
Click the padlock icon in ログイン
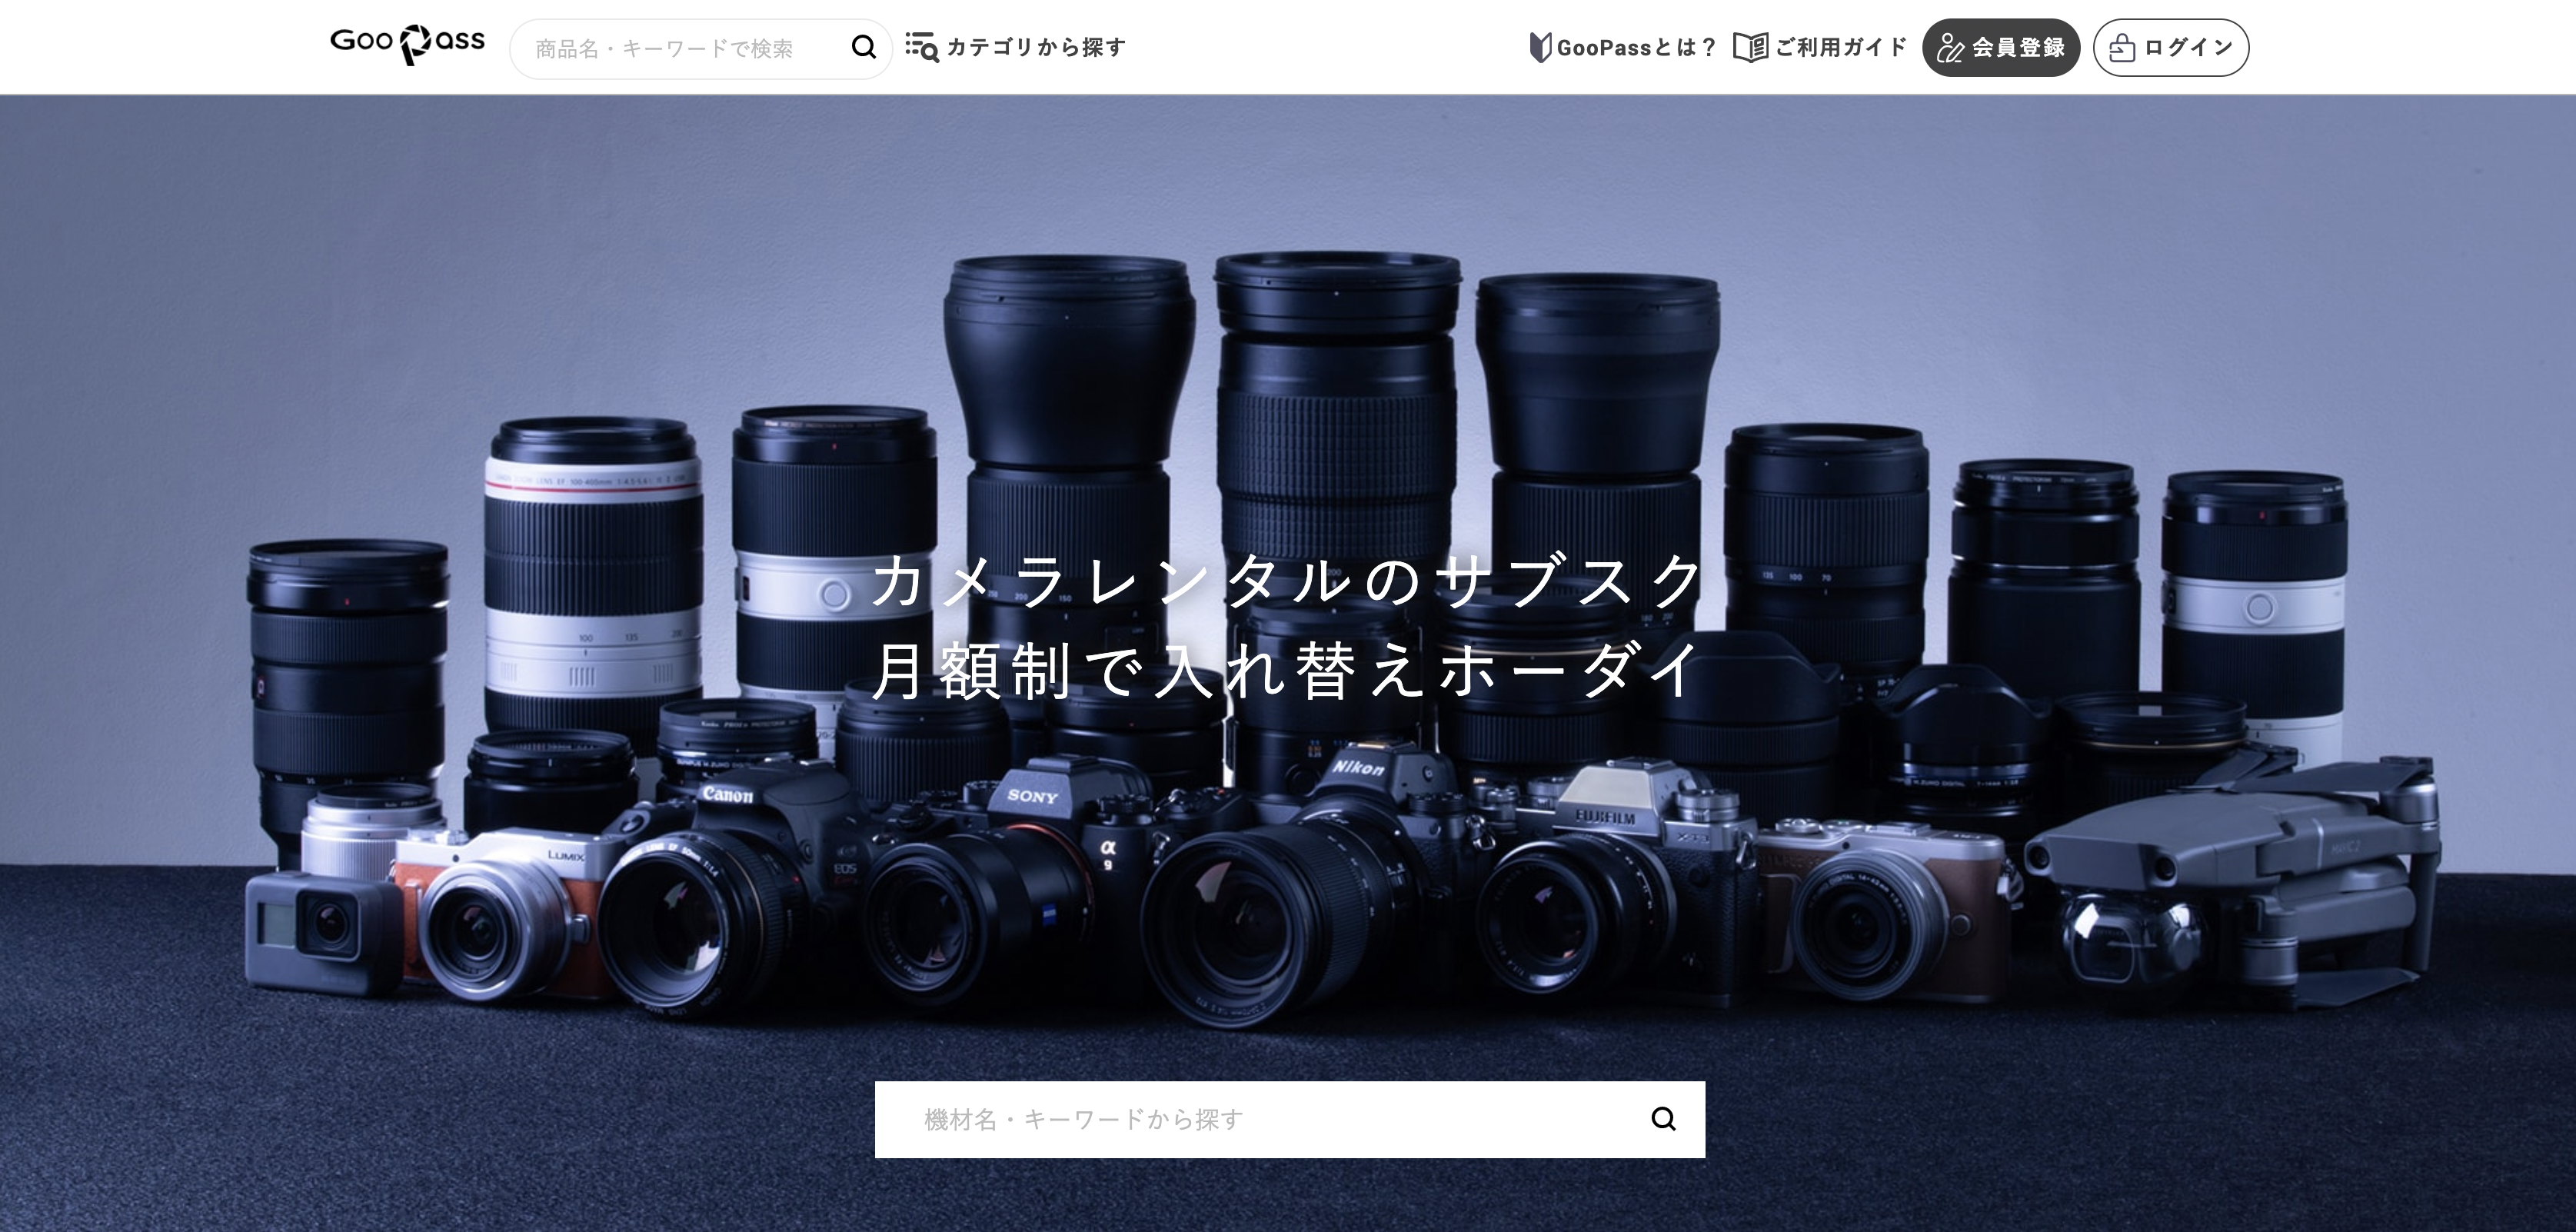coord(2122,48)
